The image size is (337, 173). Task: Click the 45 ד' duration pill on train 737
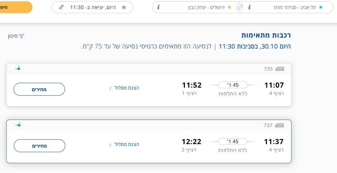(x=233, y=142)
